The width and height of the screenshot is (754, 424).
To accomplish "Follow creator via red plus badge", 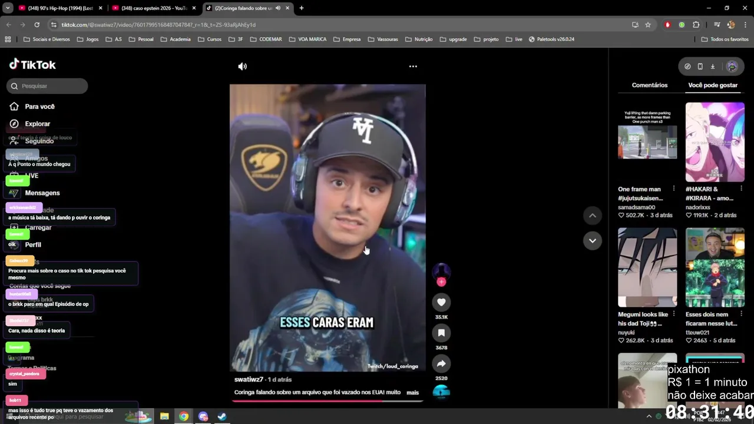I will point(441,282).
